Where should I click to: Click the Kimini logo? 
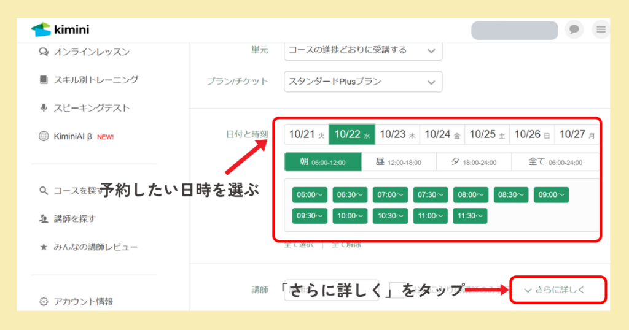tap(60, 29)
